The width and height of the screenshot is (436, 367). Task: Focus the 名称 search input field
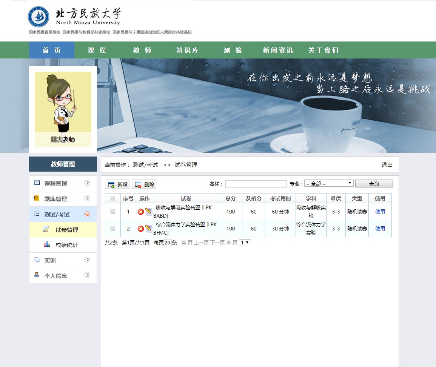[256, 184]
